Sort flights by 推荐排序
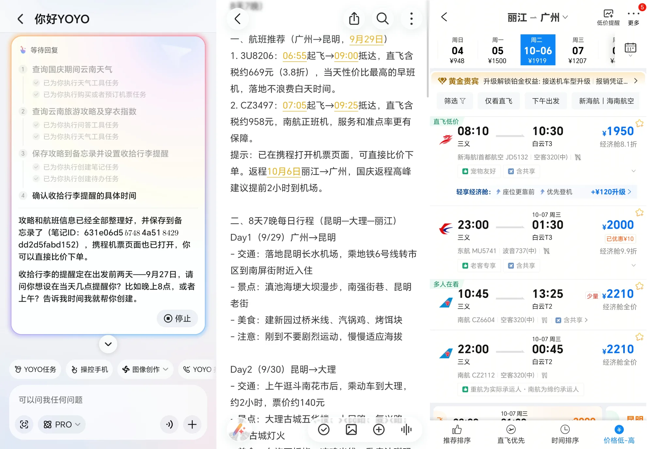 [x=457, y=434]
